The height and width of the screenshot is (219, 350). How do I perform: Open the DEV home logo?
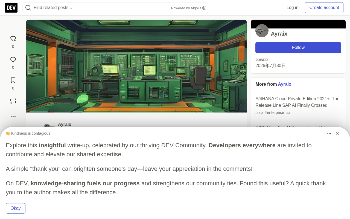11,8
